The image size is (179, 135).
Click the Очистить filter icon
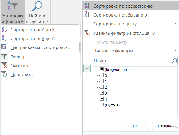coord(5,65)
